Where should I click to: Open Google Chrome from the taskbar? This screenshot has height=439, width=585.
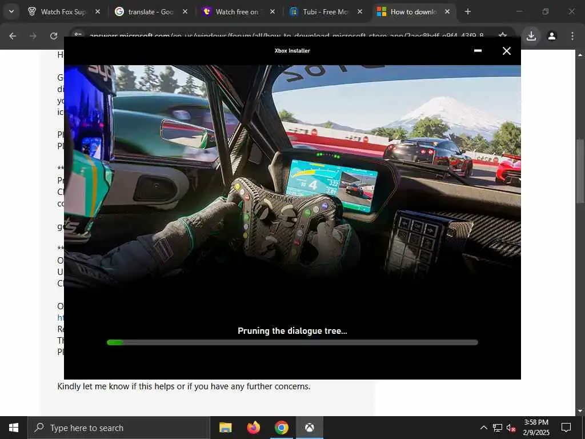281,428
